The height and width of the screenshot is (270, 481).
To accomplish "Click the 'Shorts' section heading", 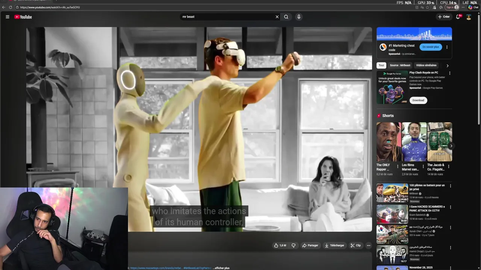I will [388, 115].
